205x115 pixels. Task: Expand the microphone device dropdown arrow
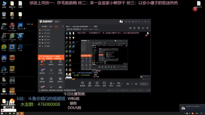(114, 84)
